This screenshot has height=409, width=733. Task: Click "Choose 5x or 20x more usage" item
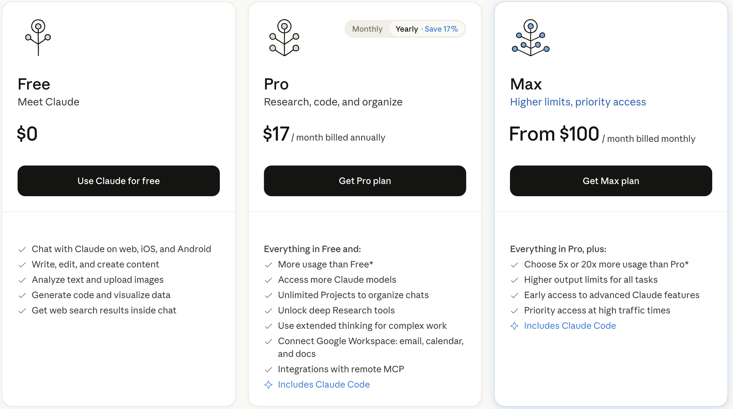(x=606, y=264)
